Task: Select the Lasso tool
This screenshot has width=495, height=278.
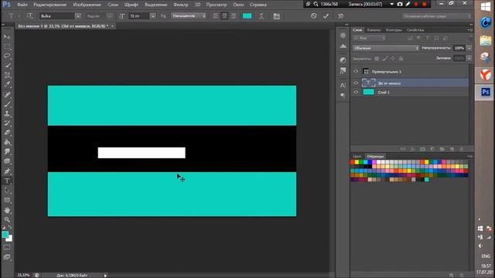Action: tap(7, 56)
